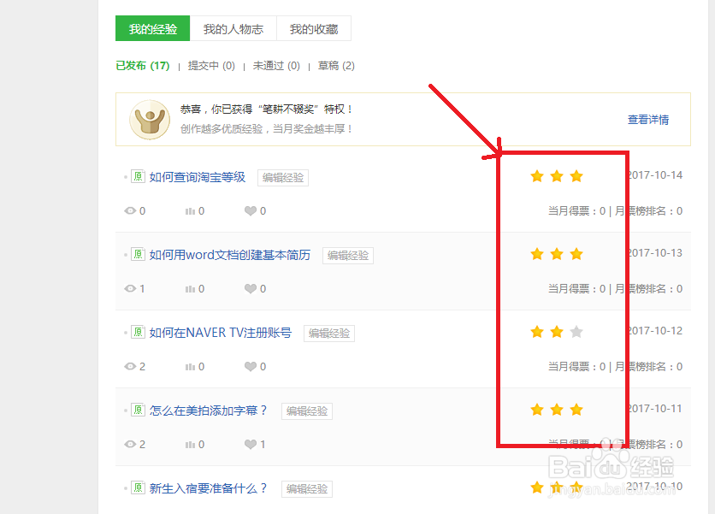Screen dimensions: 715x514
Task: Click 编辑经验 for 新生入宿要准备什么
Action: pos(307,488)
